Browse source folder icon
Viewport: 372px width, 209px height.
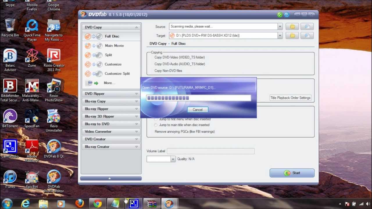[x=292, y=27]
